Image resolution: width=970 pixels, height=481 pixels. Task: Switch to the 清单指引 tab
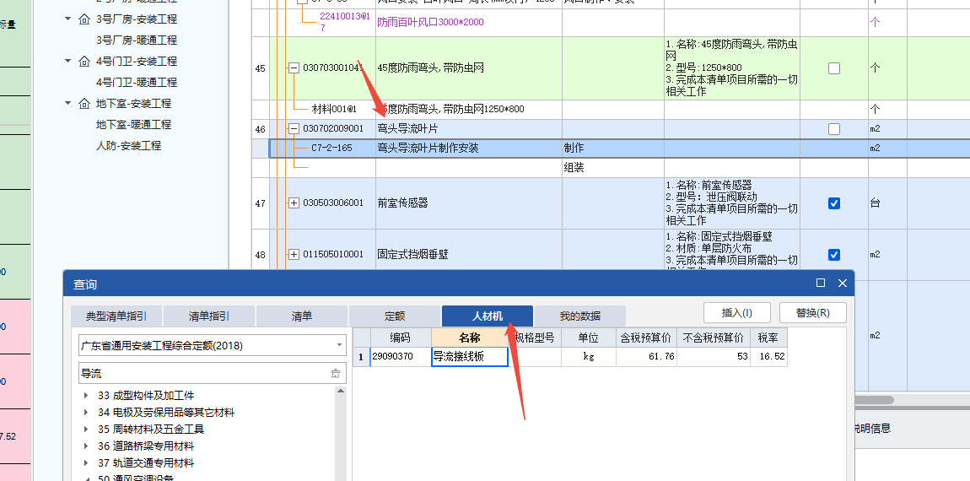(x=209, y=316)
